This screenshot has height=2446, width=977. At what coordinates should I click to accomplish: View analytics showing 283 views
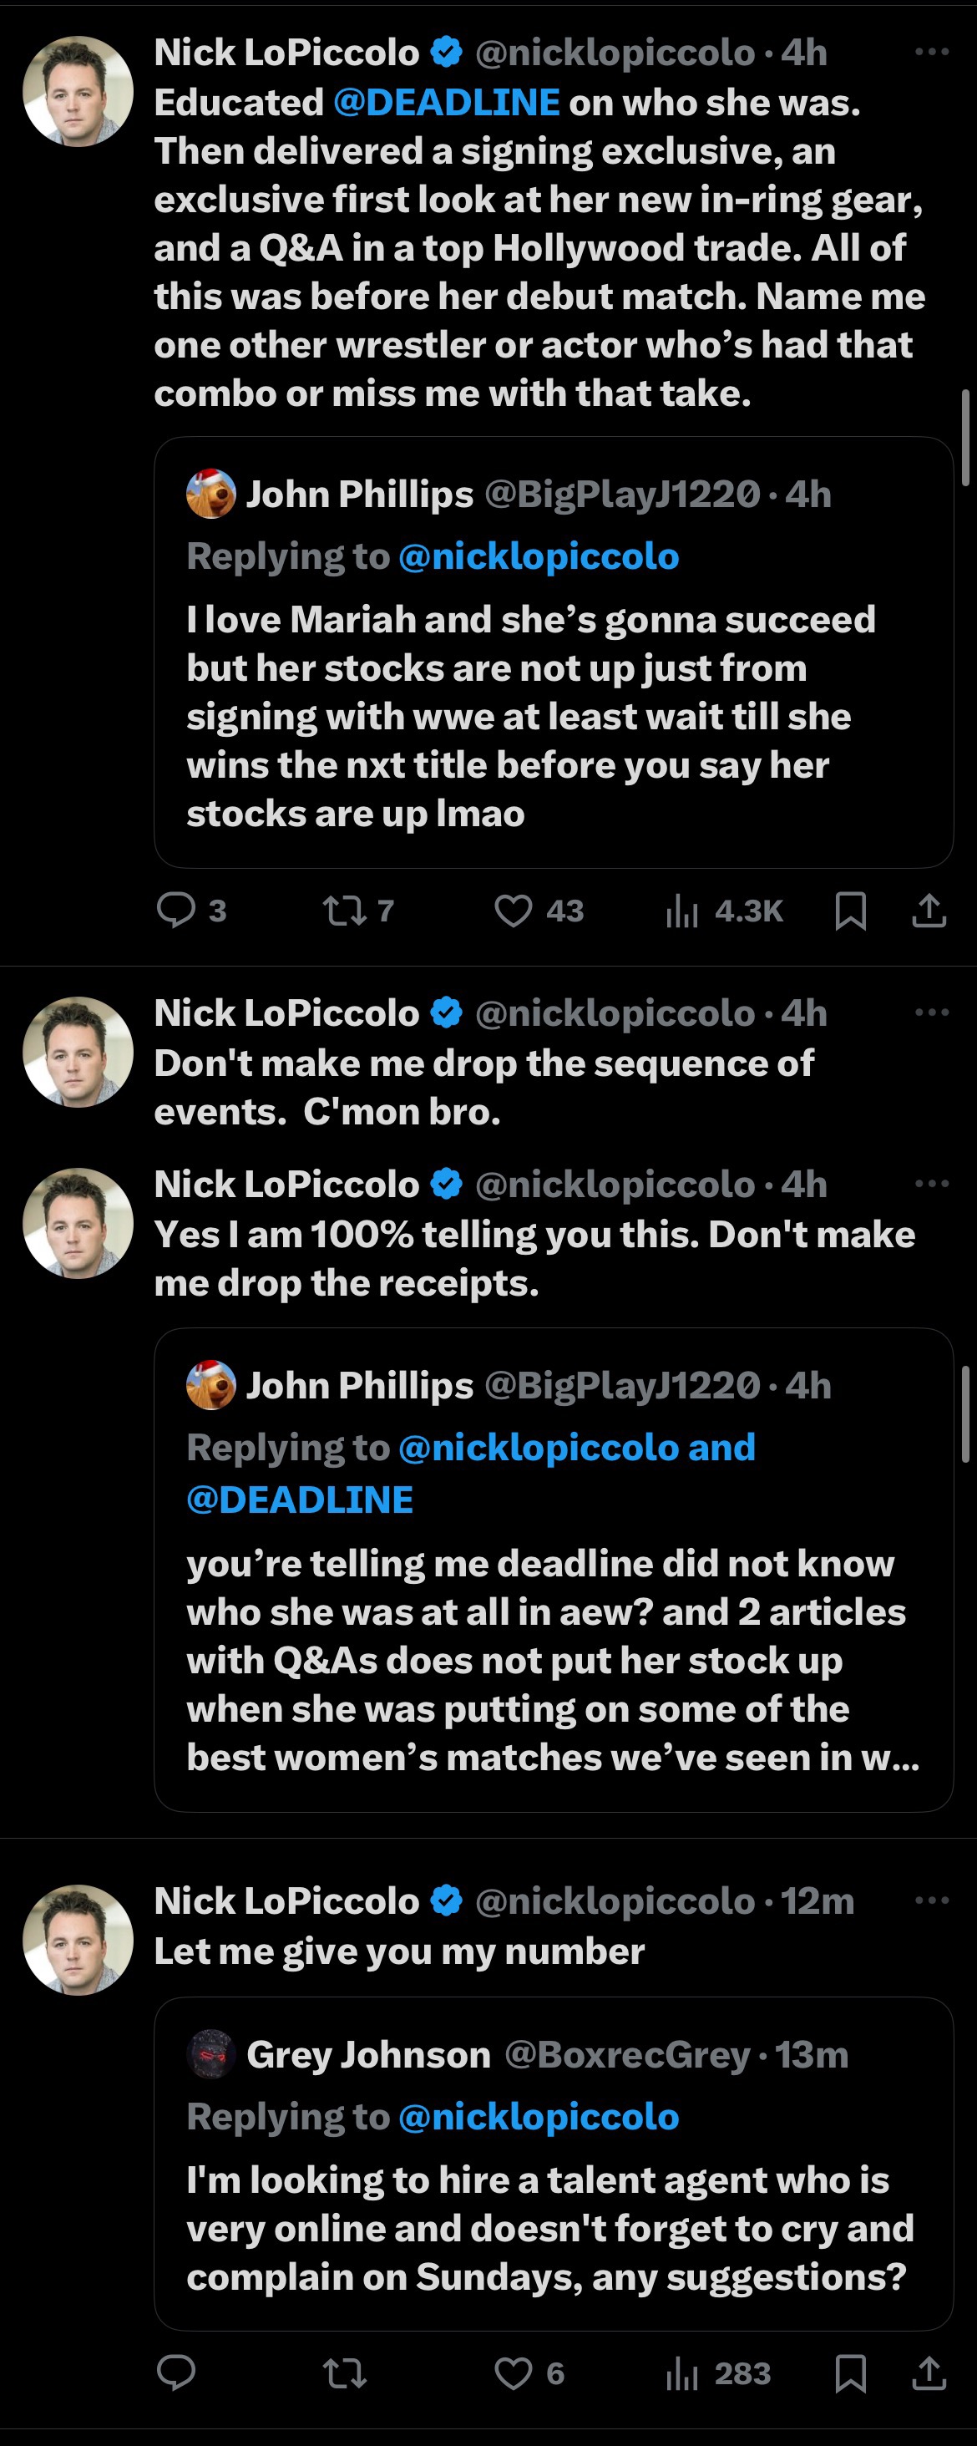[x=683, y=2374]
